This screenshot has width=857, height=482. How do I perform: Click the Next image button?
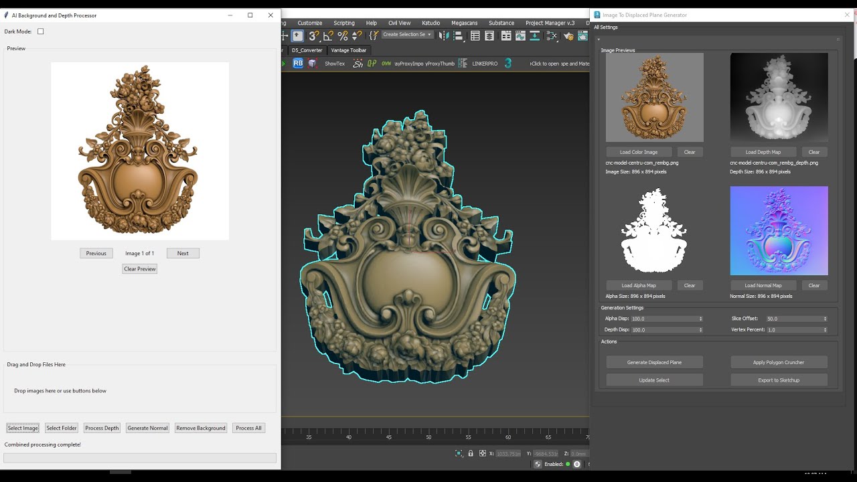click(x=183, y=253)
